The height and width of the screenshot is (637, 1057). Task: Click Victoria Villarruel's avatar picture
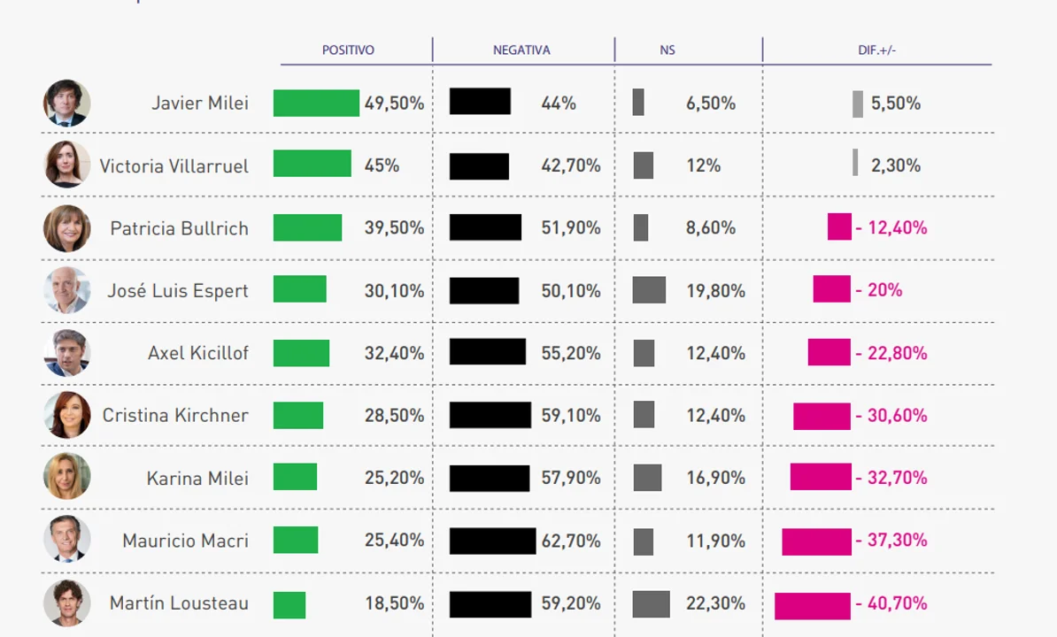pyautogui.click(x=67, y=165)
